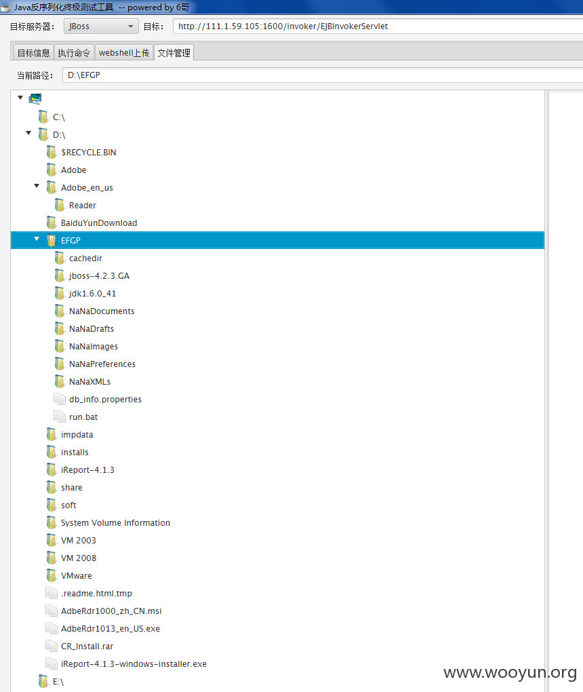
Task: Click the Adobe folder icon
Action: pos(51,170)
